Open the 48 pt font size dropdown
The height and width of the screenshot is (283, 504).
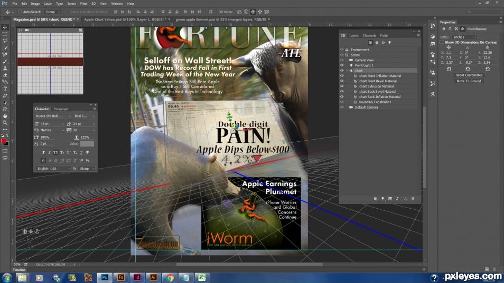52,124
